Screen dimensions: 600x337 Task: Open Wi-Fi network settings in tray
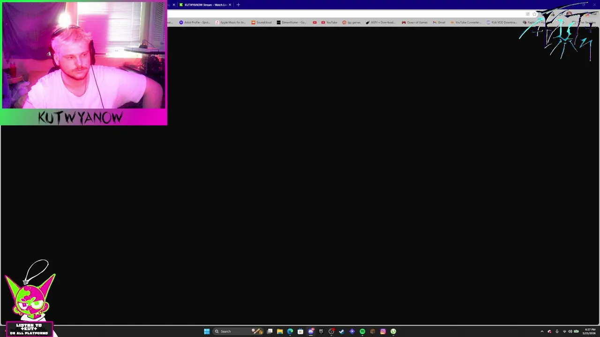(564, 331)
